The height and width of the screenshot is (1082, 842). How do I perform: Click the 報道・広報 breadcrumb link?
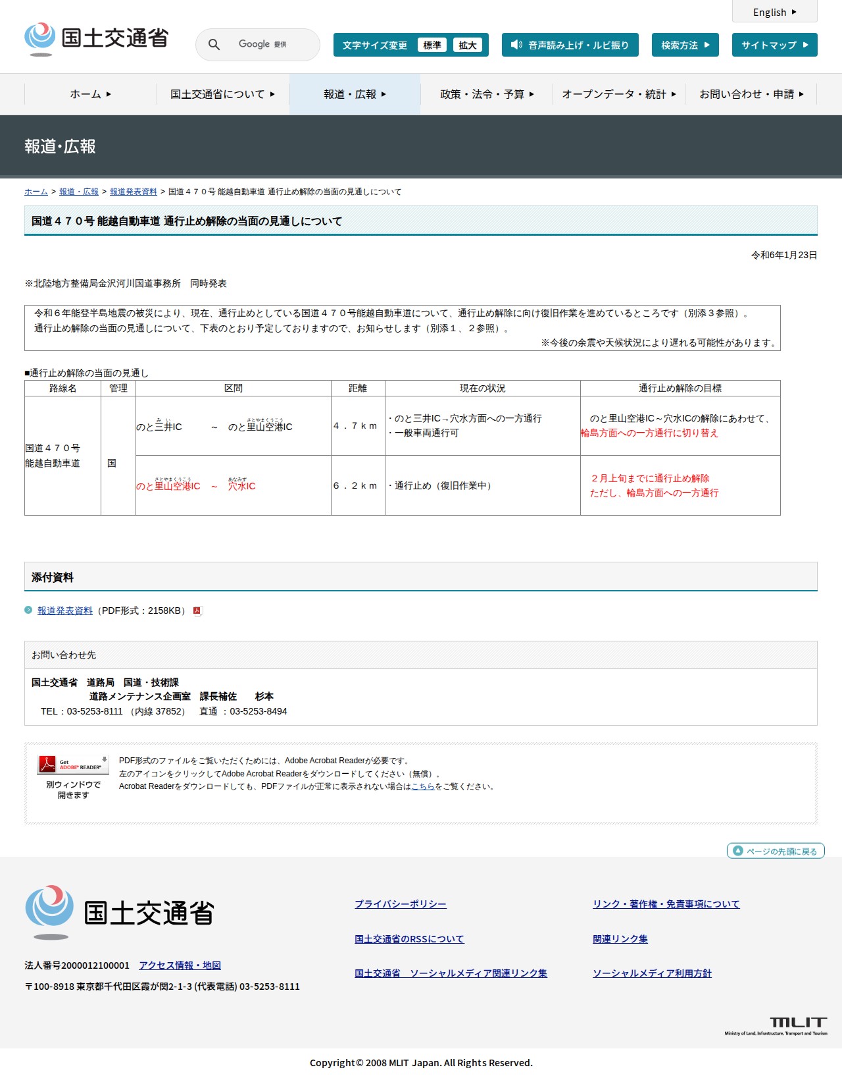pyautogui.click(x=79, y=192)
